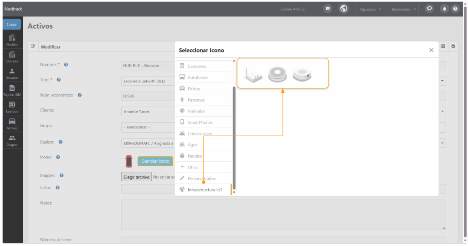Click the Cambiar icono button
468x246 pixels.
pyautogui.click(x=155, y=161)
